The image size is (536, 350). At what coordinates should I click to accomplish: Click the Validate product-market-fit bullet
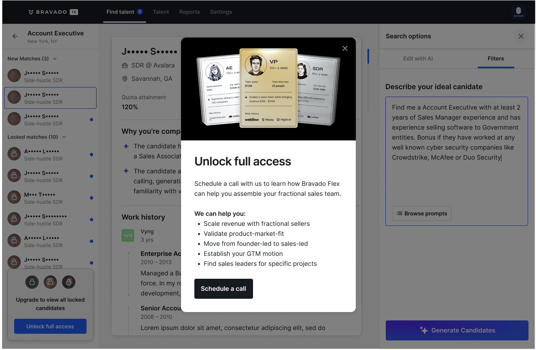[x=243, y=234]
